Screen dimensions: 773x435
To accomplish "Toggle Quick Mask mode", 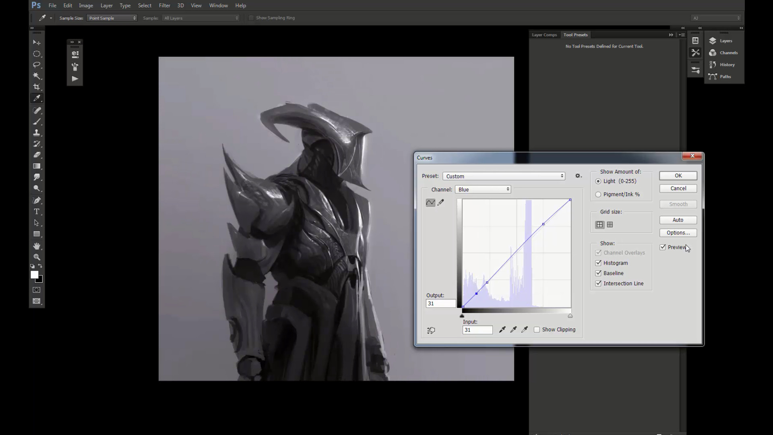I will (37, 290).
